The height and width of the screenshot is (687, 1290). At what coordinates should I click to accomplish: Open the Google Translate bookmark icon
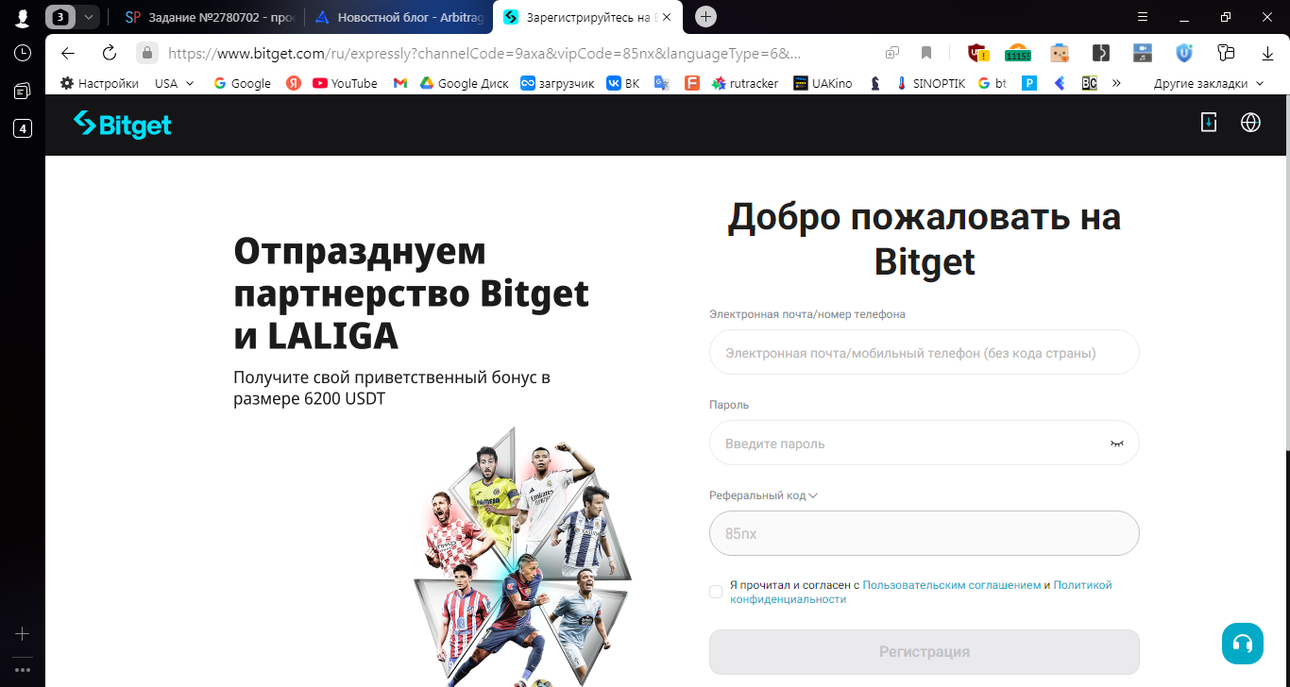point(662,83)
